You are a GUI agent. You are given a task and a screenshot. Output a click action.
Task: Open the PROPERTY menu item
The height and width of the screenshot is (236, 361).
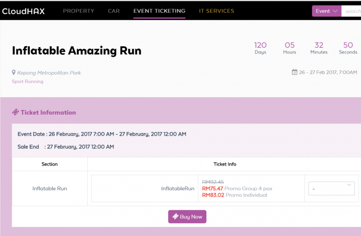coord(78,11)
